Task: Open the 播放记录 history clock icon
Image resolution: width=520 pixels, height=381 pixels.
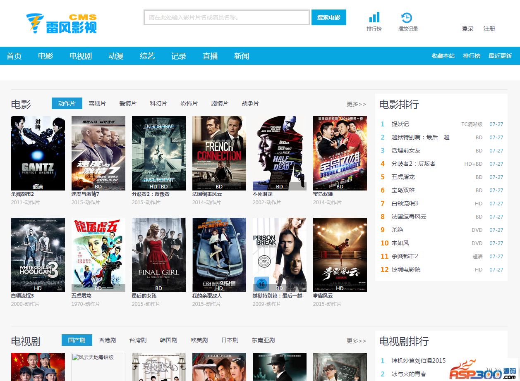Action: coord(407,17)
